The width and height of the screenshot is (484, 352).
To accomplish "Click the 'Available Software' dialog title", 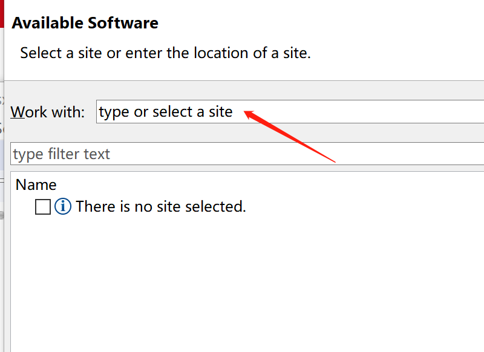I will coord(85,23).
